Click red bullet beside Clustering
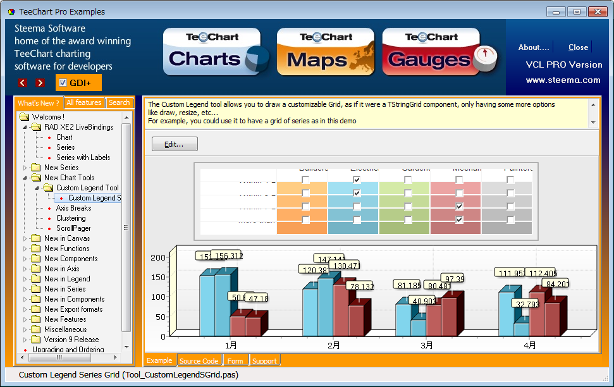This screenshot has height=387, width=614. pos(49,219)
